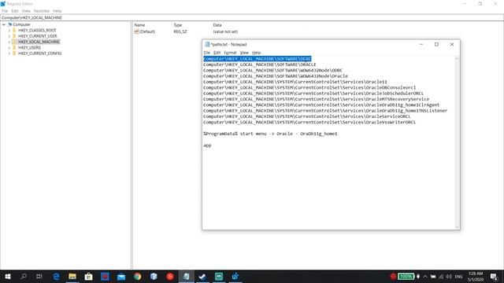
Task: Open File Explorer from taskbar
Action: [x=72, y=276]
